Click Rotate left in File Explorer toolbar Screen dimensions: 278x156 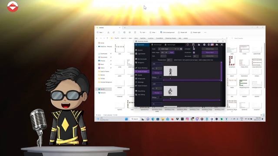pyautogui.click(x=182, y=32)
